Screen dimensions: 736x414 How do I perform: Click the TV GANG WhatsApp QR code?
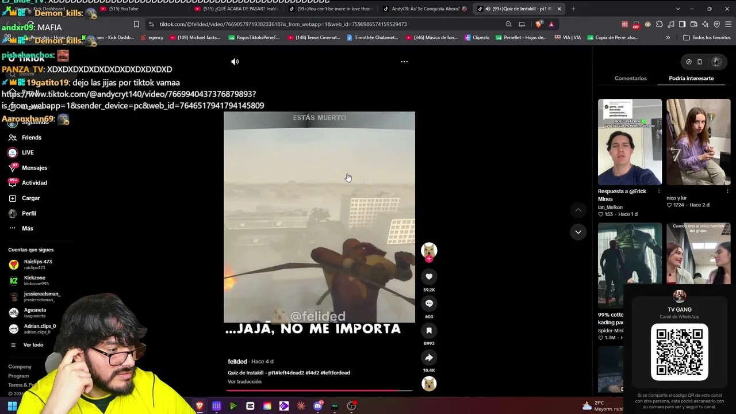pyautogui.click(x=679, y=352)
